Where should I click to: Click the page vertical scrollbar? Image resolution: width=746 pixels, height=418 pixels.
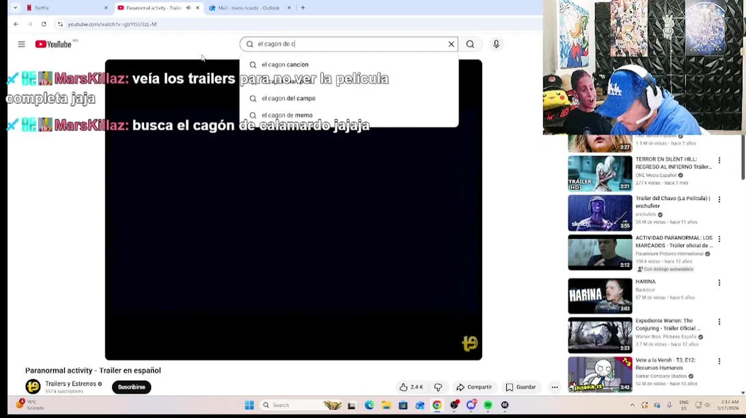pyautogui.click(x=743, y=157)
